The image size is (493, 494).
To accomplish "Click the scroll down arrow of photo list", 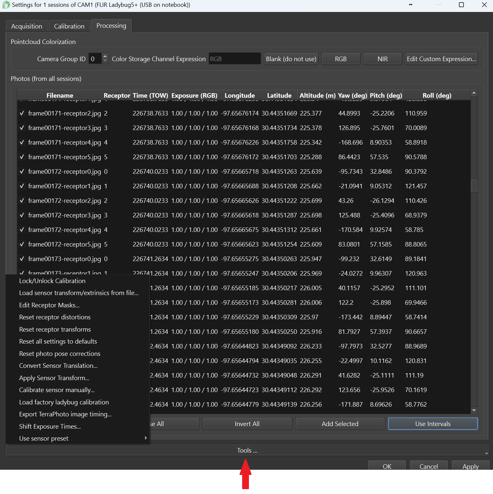I will click(x=474, y=410).
